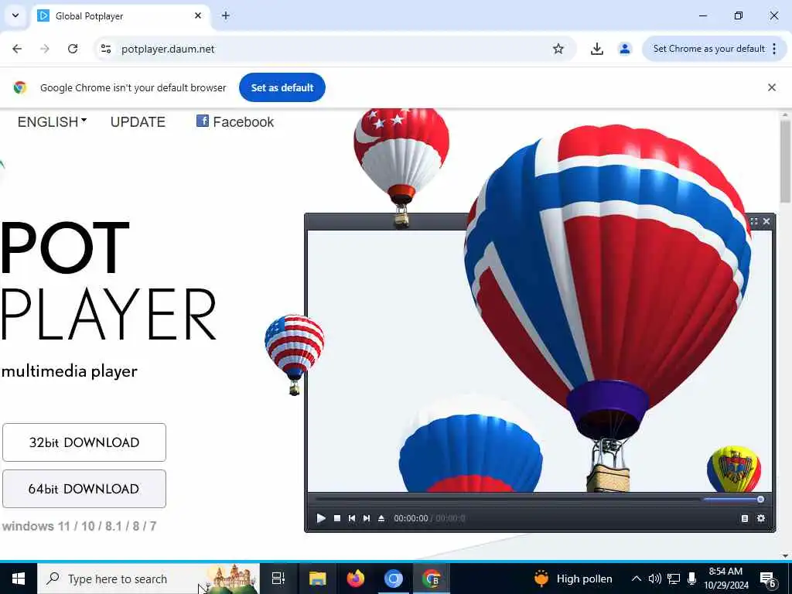Expand the tab search chevron
This screenshot has width=792, height=594.
coord(15,15)
